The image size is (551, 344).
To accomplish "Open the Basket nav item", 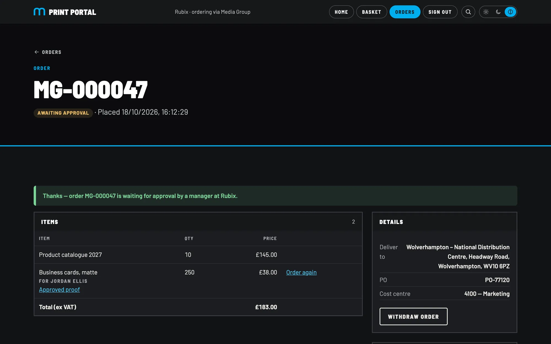I will click(371, 12).
